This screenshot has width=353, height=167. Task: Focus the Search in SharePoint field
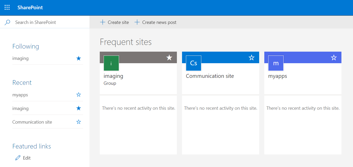coord(45,22)
